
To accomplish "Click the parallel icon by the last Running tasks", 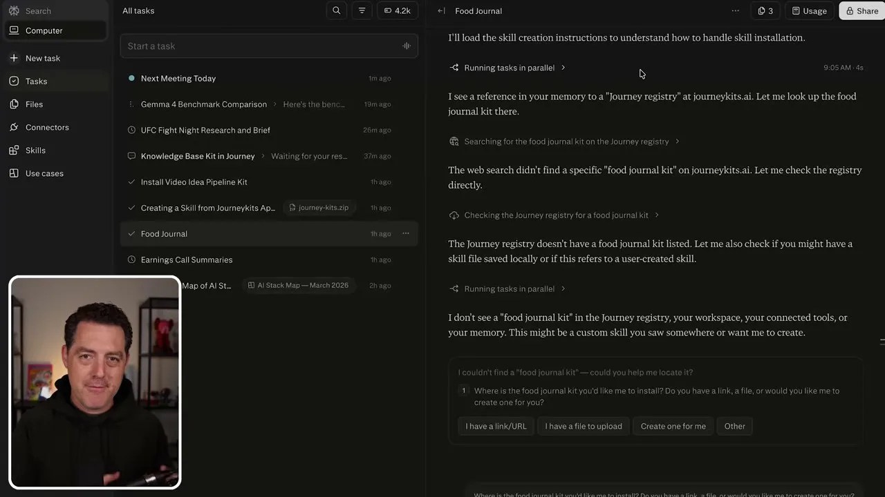I will click(454, 289).
